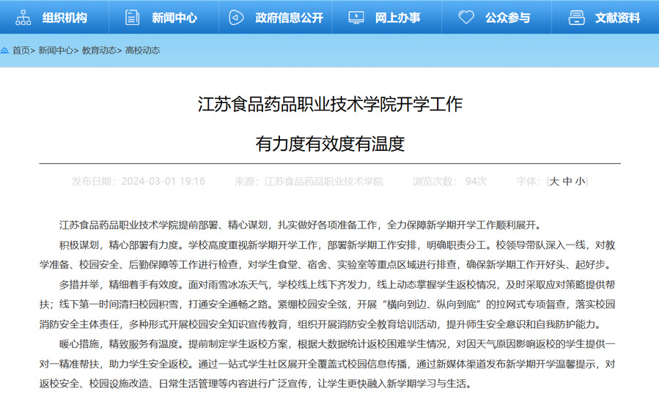Image resolution: width=659 pixels, height=410 pixels.
Task: Navigate to the 文献资料 section
Action: pos(617,18)
